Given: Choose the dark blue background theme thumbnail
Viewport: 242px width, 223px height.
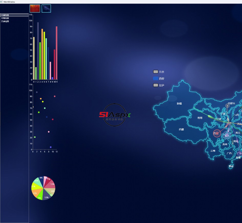Looking at the screenshot, I should 46,8.
